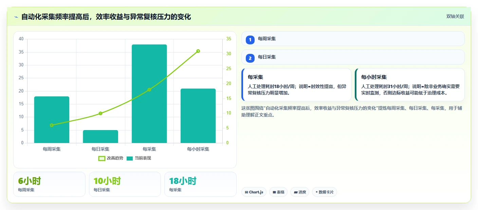
Task: Open the 每小时采集 detail card
Action: click(x=409, y=85)
